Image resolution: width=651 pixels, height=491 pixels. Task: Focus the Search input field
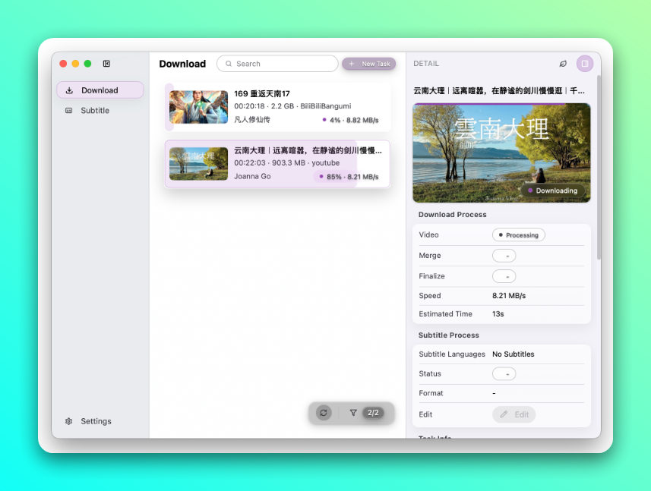point(277,64)
